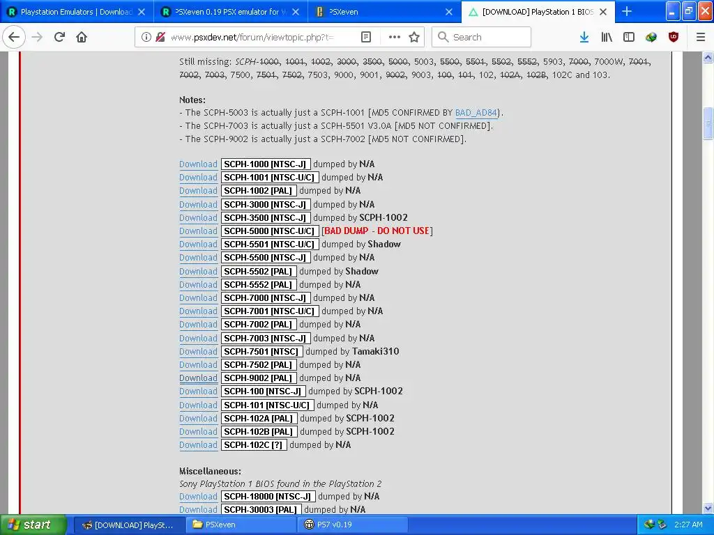The height and width of the screenshot is (535, 714).
Task: Download SCPH-100 [NTSC-J] BIOS
Action: 198,391
